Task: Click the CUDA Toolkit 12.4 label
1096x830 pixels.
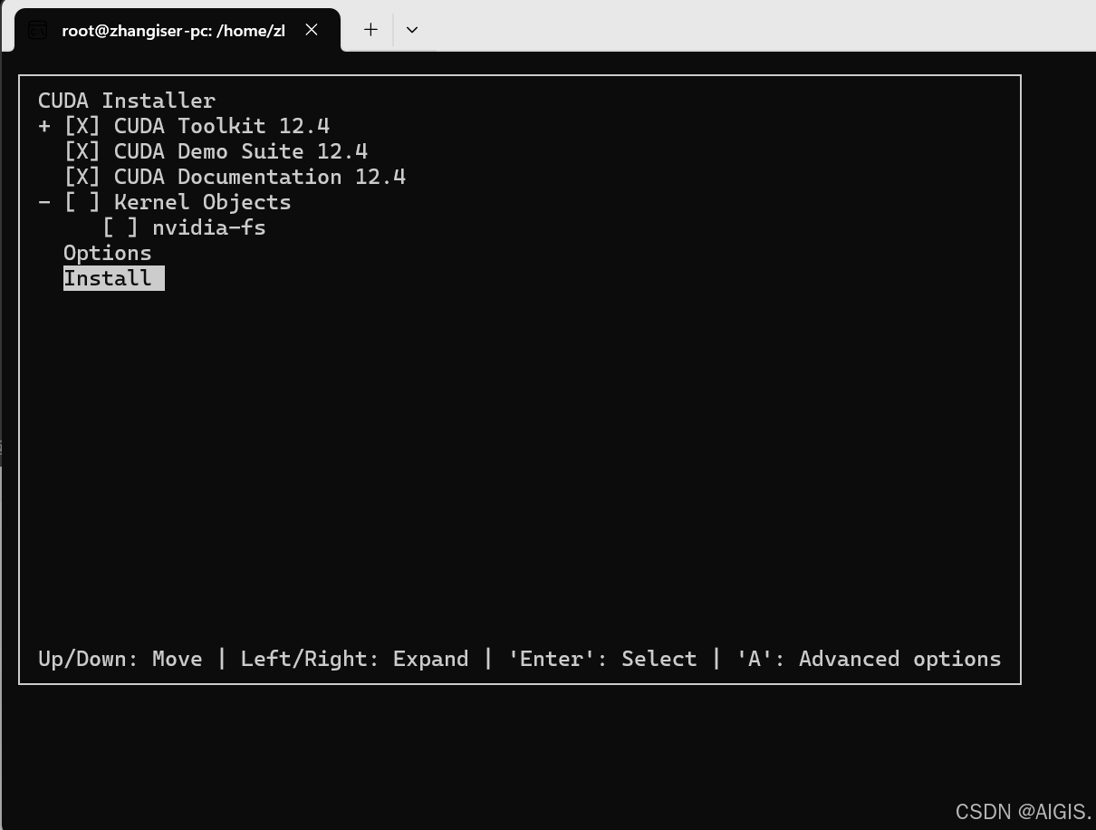Action: (x=222, y=126)
